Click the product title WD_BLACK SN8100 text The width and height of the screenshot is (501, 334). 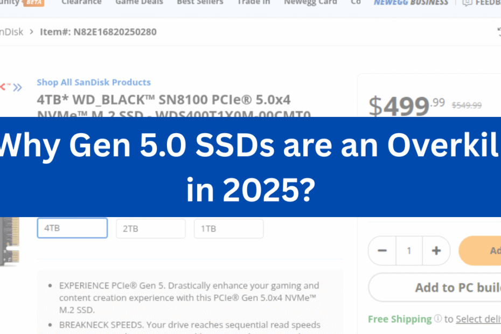click(x=173, y=105)
